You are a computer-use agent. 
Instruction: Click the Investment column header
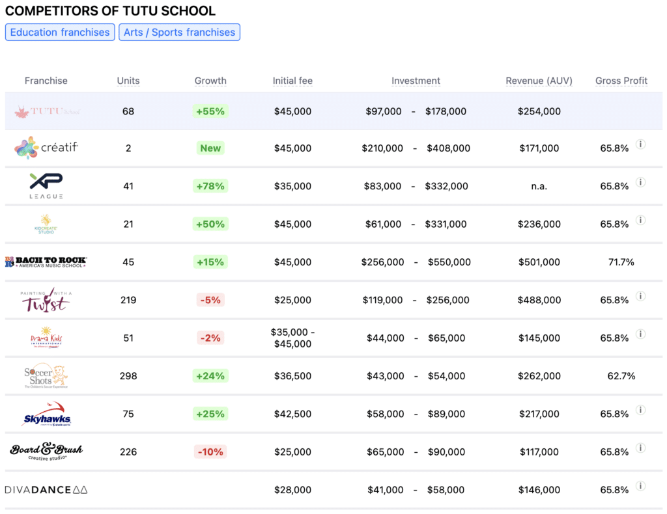pos(416,81)
